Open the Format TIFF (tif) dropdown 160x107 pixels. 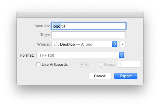coord(80,55)
